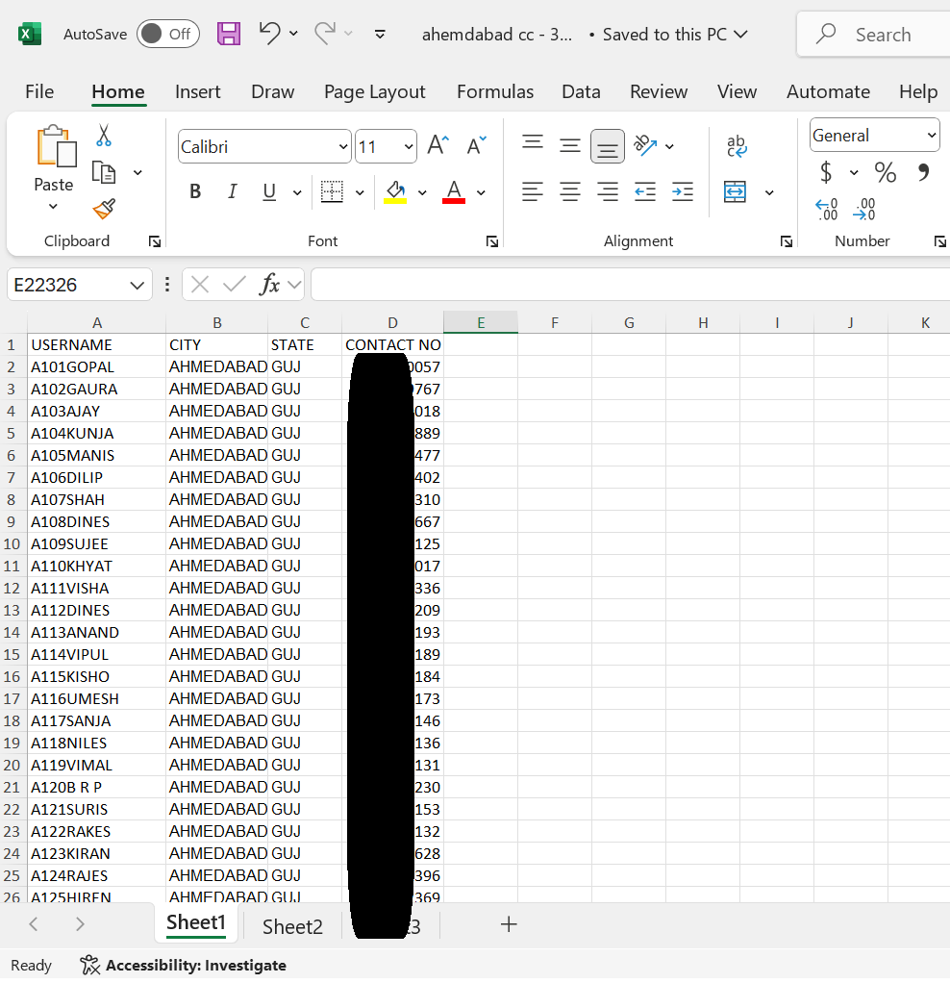Click the Increase Indent icon
Image resolution: width=950 pixels, height=983 pixels.
tap(683, 192)
